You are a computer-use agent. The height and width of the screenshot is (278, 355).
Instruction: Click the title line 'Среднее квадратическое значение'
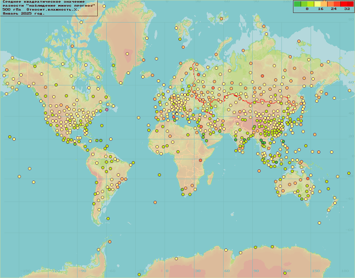point(44,2)
